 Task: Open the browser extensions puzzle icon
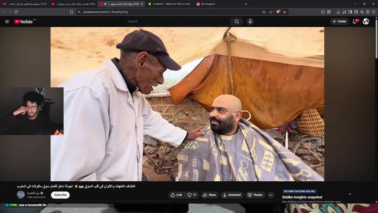323,12
